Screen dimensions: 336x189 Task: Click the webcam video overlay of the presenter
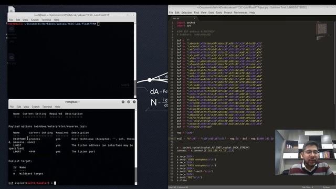(306, 152)
